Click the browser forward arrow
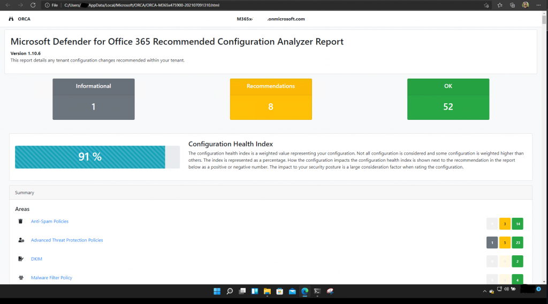This screenshot has height=304, width=548. tap(20, 5)
